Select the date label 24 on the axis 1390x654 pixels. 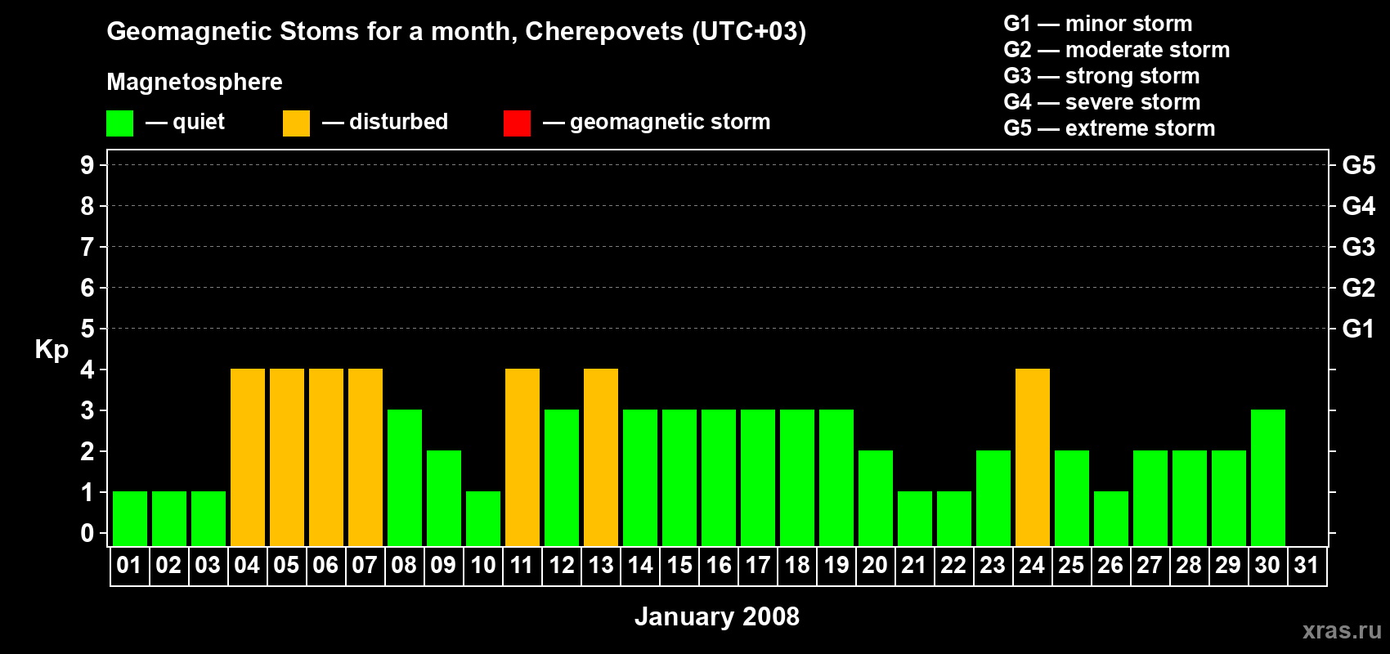point(1032,566)
